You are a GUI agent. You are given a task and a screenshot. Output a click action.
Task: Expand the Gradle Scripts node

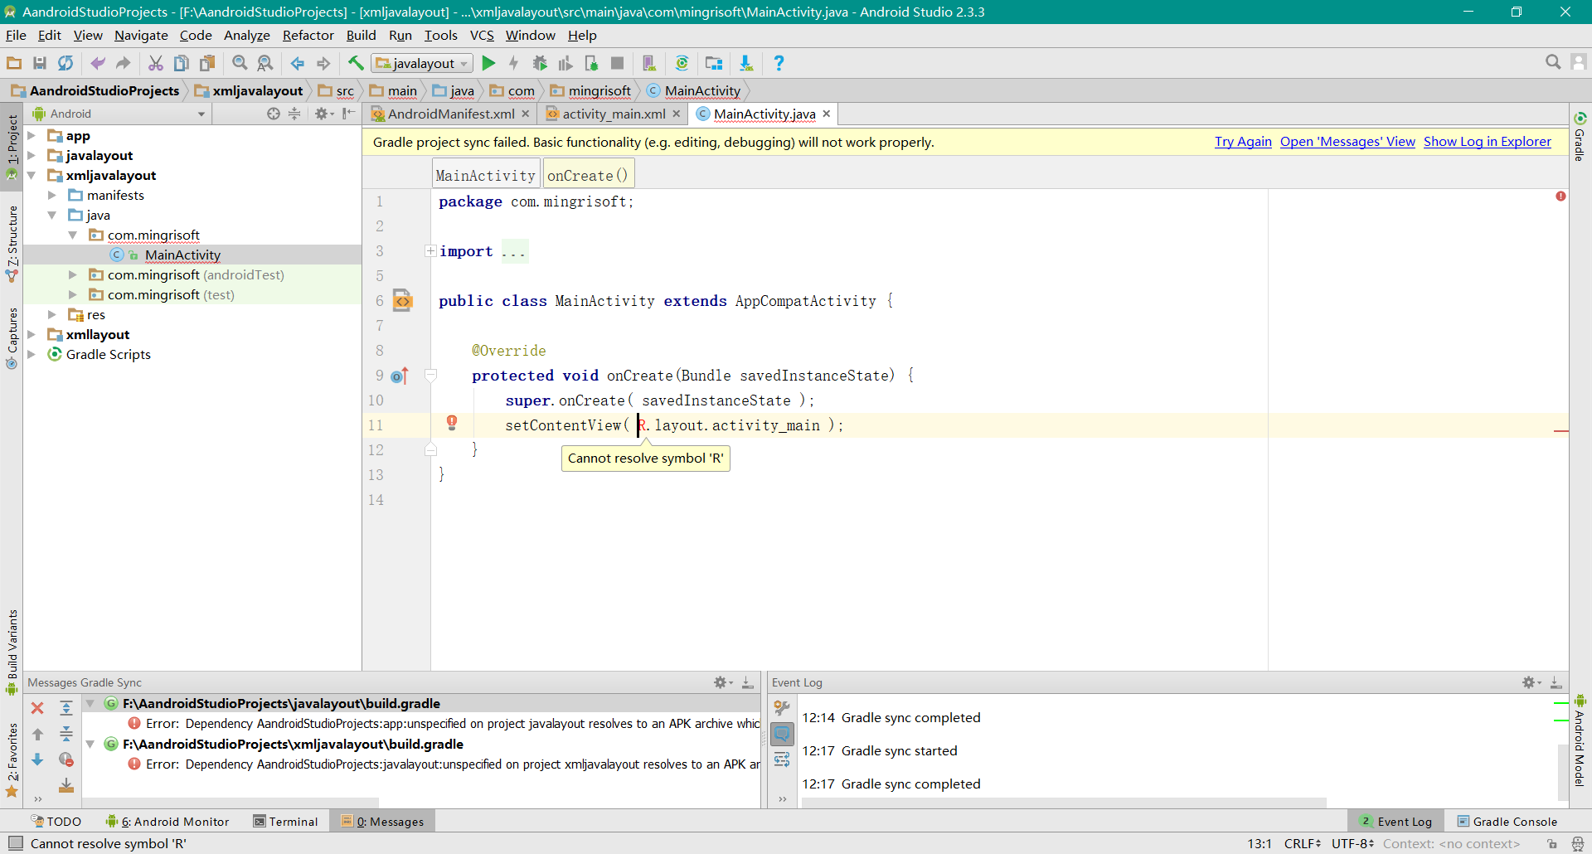[x=32, y=354]
